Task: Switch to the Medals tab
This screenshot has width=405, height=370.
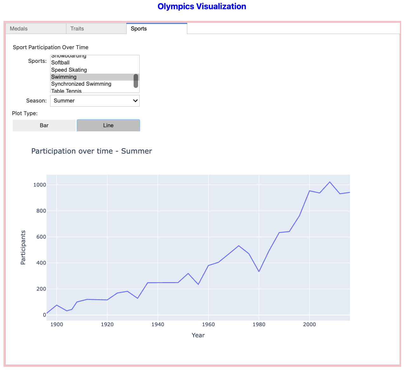Action: tap(36, 29)
